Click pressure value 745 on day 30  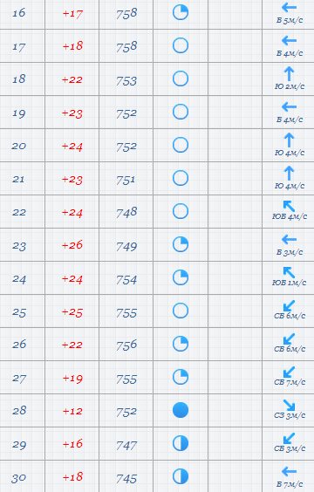pyautogui.click(x=126, y=479)
